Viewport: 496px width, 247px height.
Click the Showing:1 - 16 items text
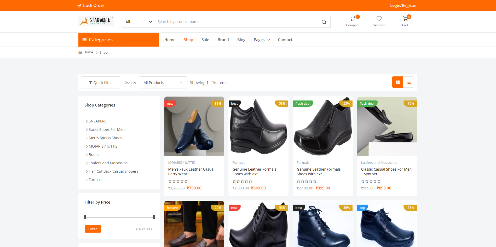(x=209, y=83)
